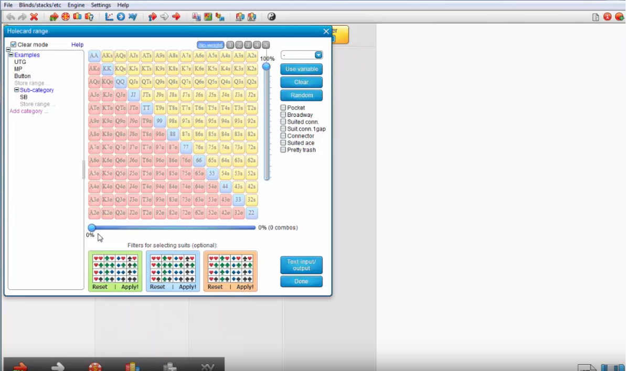Screen dimensions: 626x371
Task: Click the yin-yang icon in the toolbar
Action: 271,17
